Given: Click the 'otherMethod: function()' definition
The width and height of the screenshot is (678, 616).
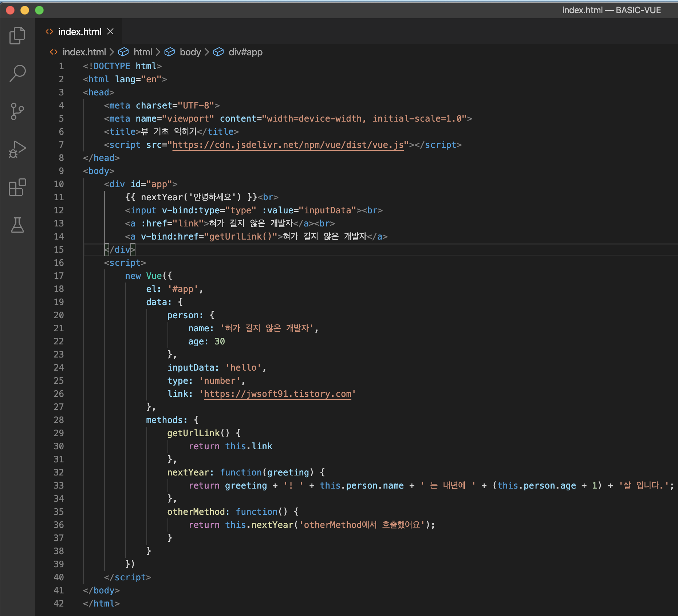Looking at the screenshot, I should click(228, 512).
